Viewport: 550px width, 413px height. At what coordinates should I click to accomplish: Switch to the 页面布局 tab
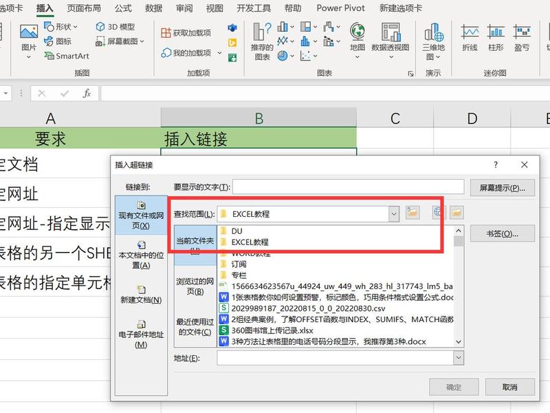tap(84, 8)
